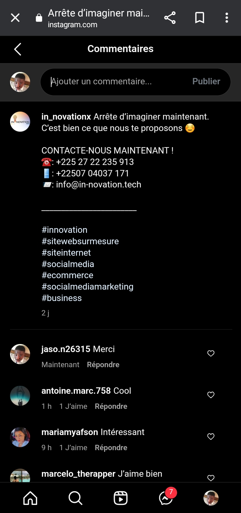Image resolution: width=241 pixels, height=513 pixels.
Task: Reply to mariamyafson via Répondre
Action: click(111, 448)
